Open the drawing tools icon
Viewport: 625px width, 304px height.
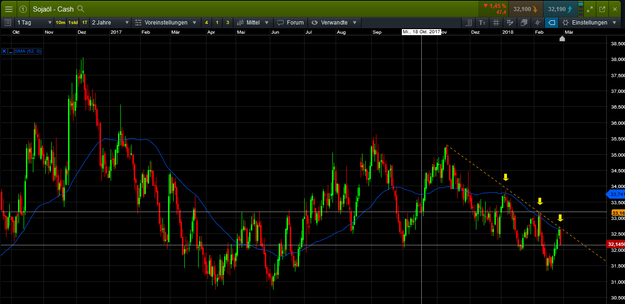coord(509,22)
